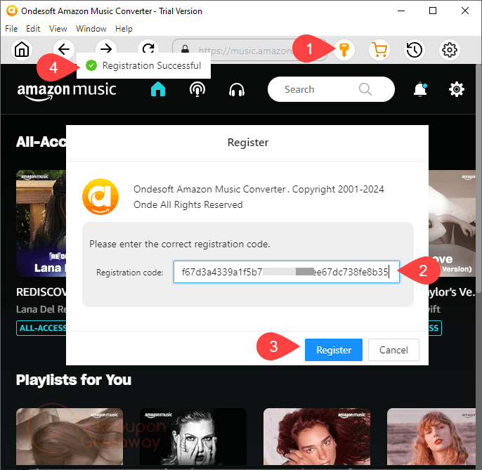Open black-and-white portrait playlist thumbnail

point(193,436)
